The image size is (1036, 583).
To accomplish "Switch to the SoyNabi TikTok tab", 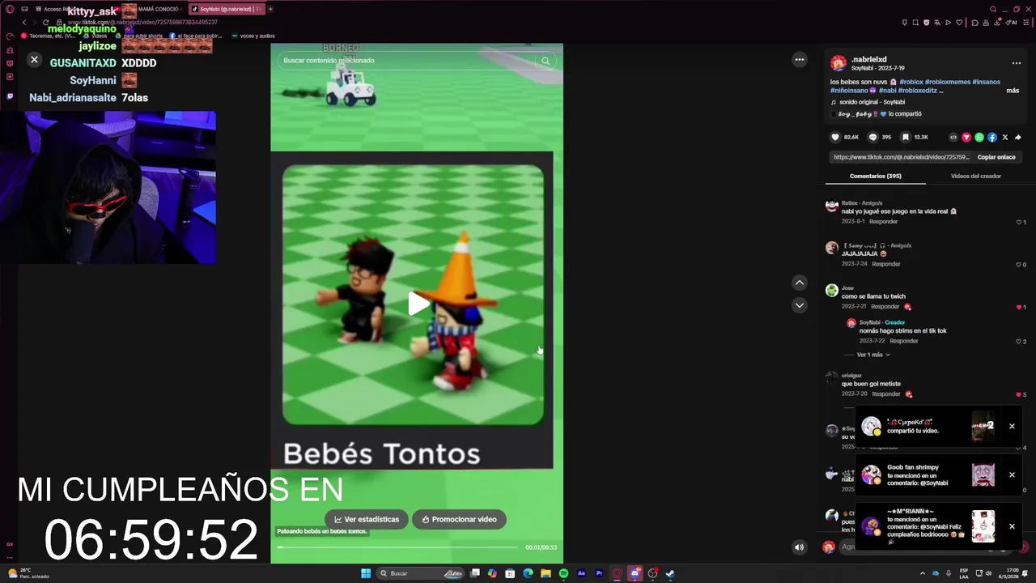I will [x=227, y=9].
